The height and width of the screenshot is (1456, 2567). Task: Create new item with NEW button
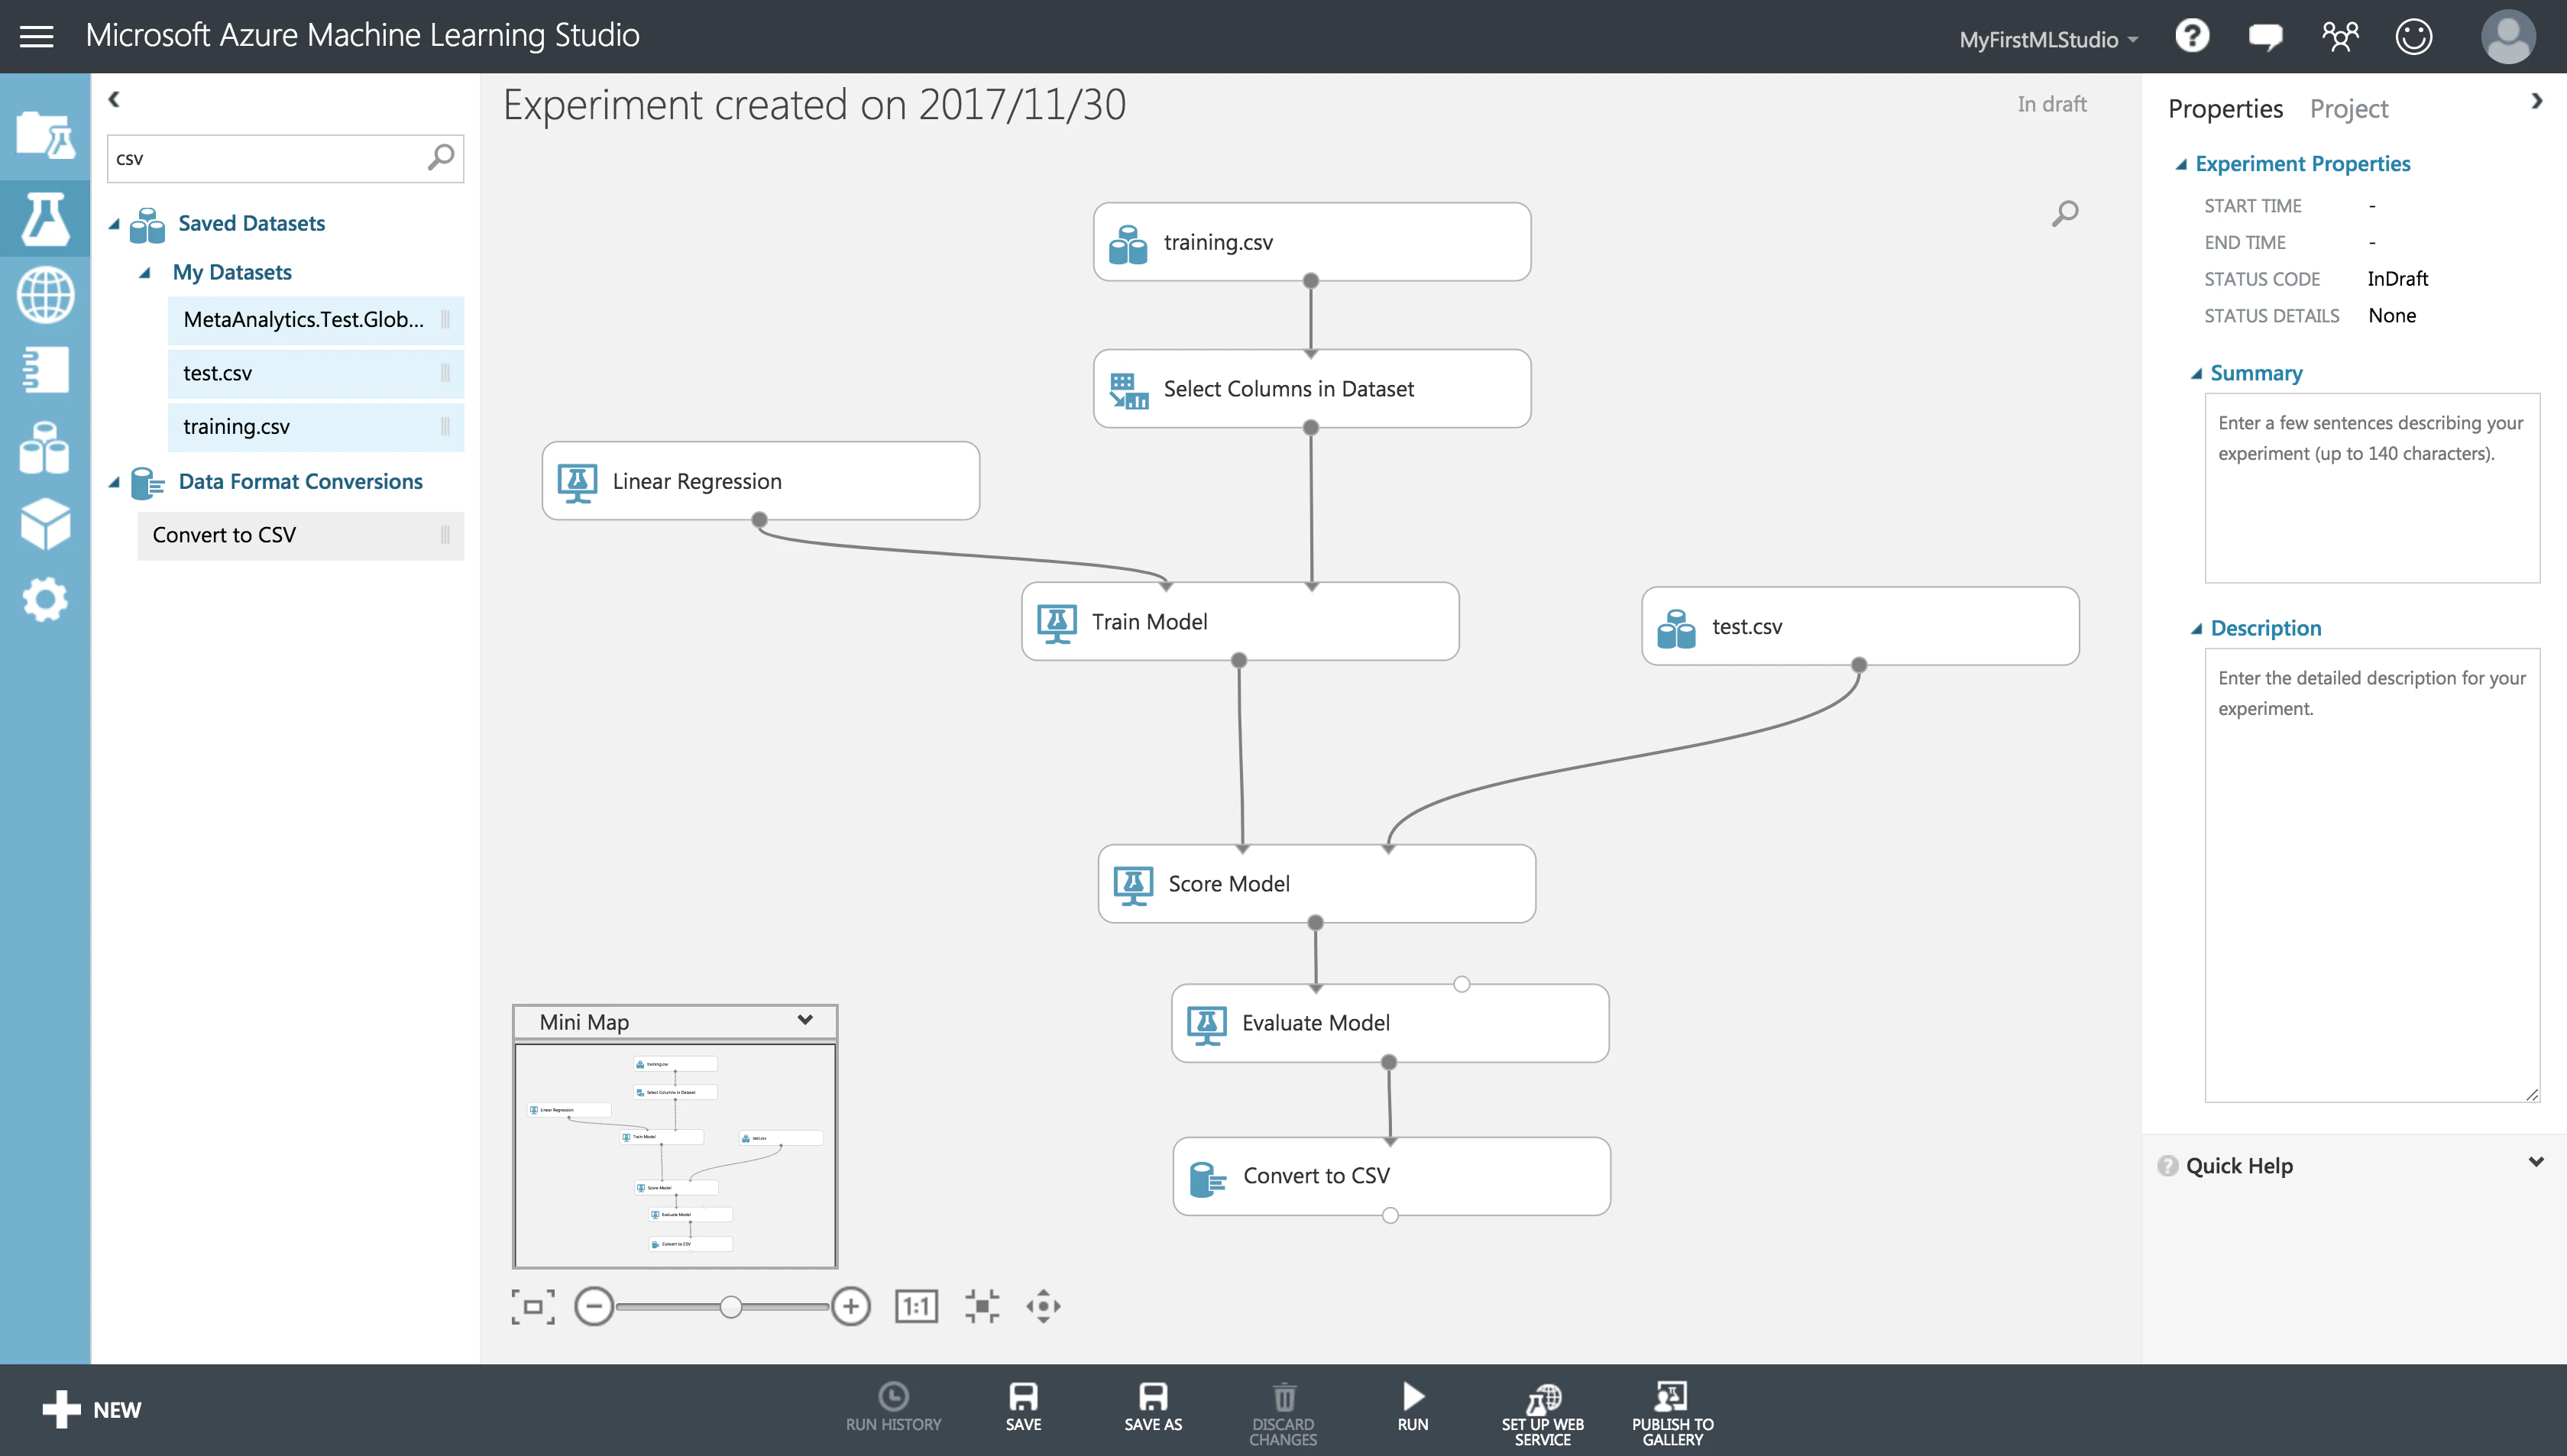[x=92, y=1410]
